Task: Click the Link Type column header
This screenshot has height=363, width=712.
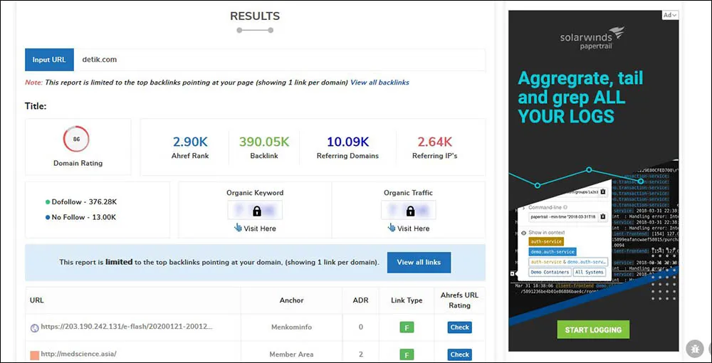Action: pos(407,300)
